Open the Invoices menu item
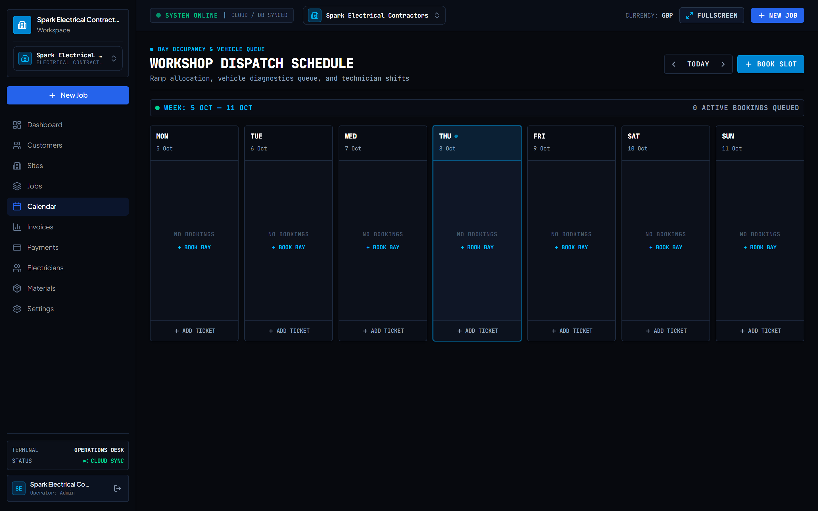Image resolution: width=818 pixels, height=511 pixels. click(x=68, y=227)
